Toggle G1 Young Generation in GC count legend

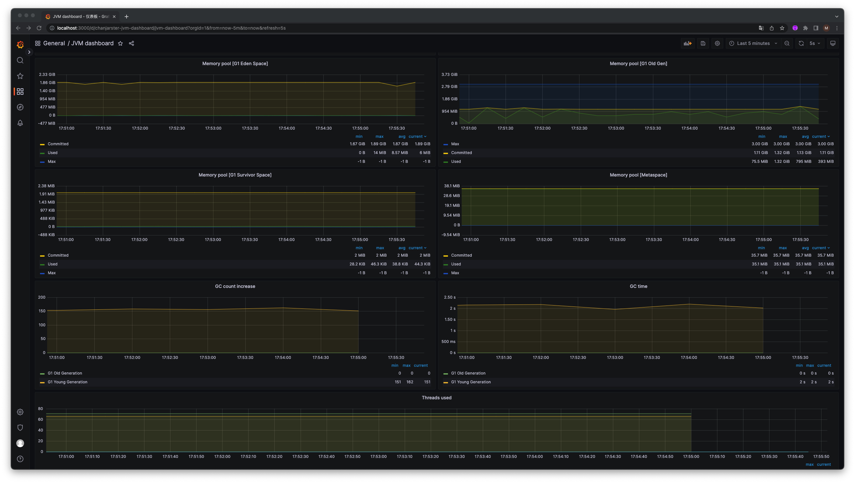click(x=67, y=382)
